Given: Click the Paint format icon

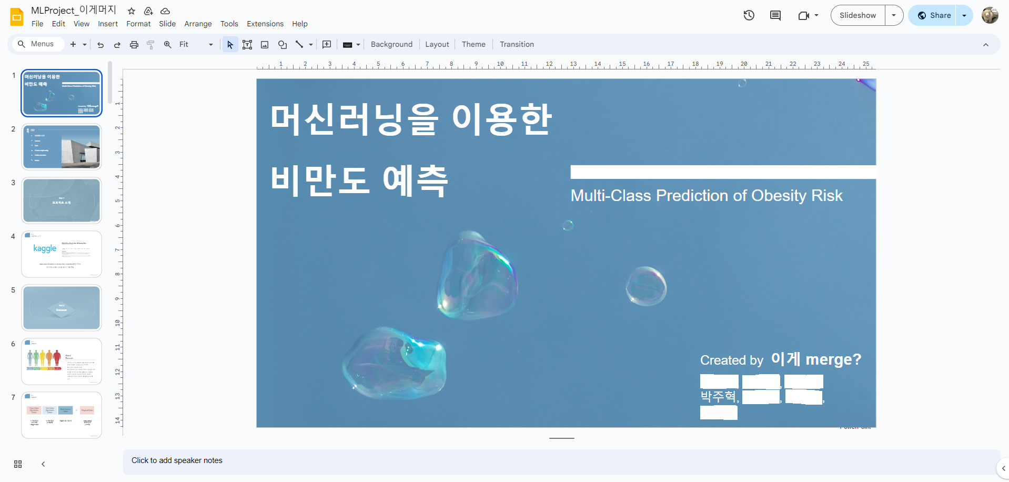Looking at the screenshot, I should tap(150, 44).
